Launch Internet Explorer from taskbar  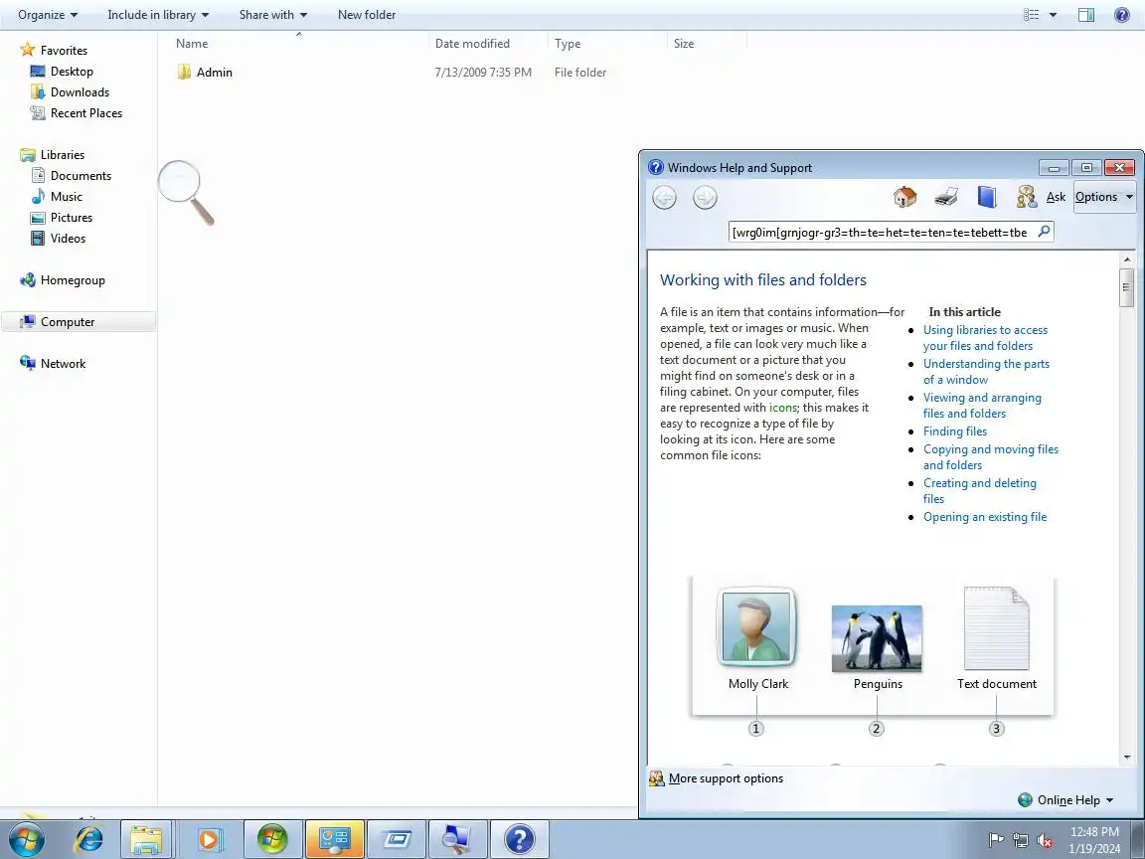pos(89,839)
